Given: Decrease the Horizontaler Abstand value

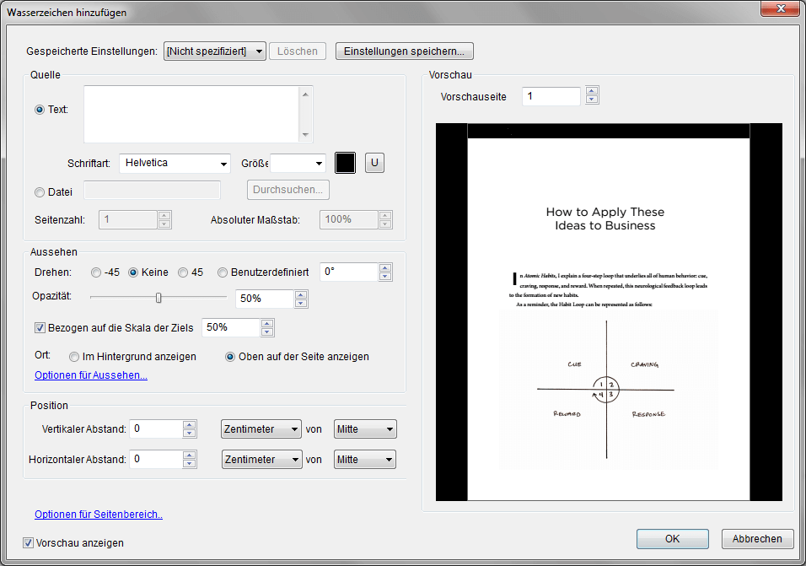Looking at the screenshot, I should point(190,464).
